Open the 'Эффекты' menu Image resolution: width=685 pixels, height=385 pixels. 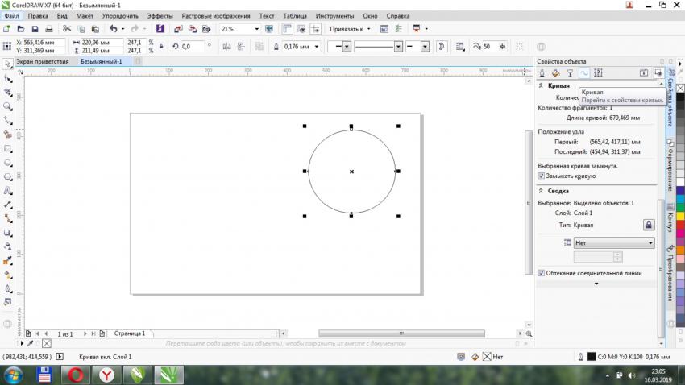[160, 15]
